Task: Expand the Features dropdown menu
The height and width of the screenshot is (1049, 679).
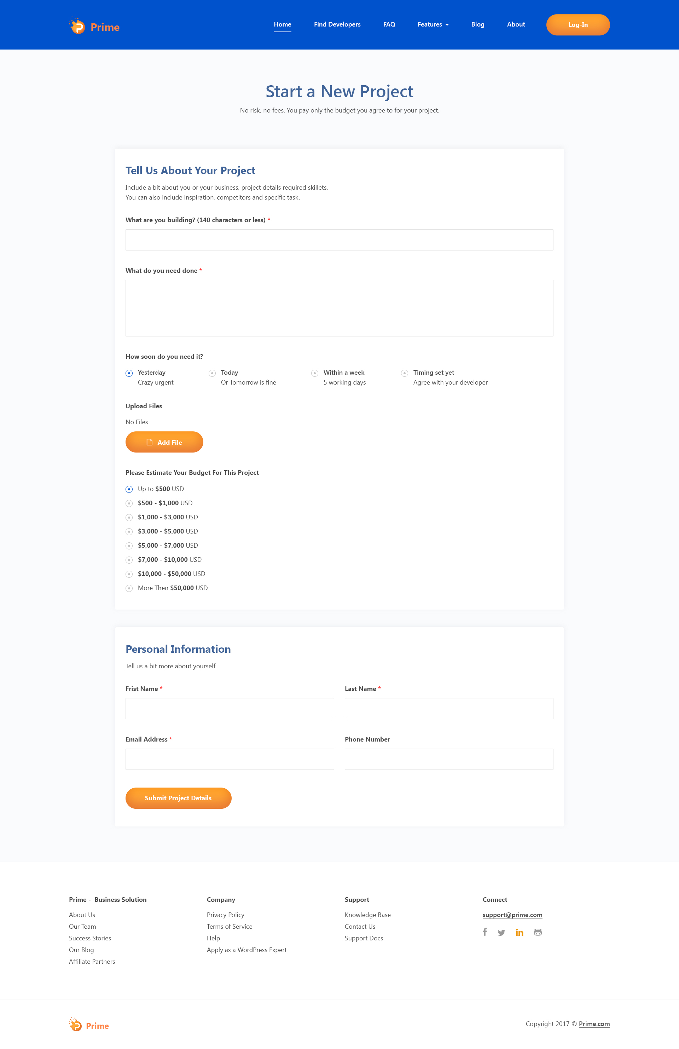Action: (x=433, y=25)
